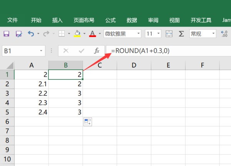
Task: Select column F header
Action: (202, 65)
